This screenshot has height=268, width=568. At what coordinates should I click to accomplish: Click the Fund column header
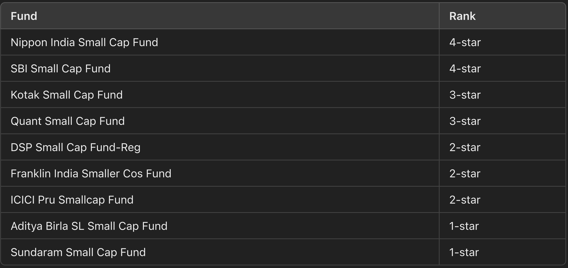click(24, 16)
